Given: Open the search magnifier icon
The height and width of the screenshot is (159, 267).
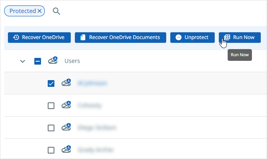Looking at the screenshot, I should [x=56, y=11].
